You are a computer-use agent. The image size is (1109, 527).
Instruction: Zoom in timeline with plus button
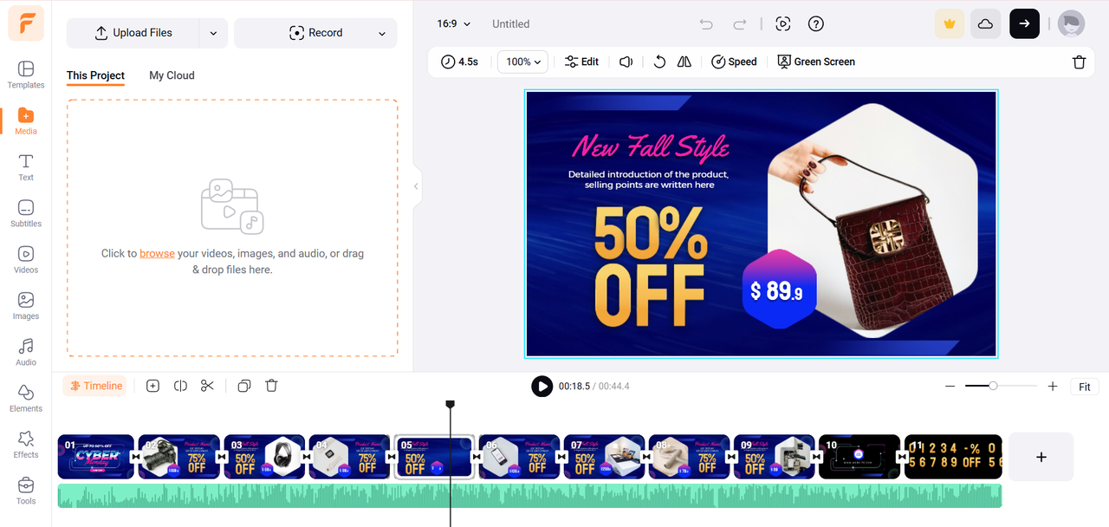tap(1053, 387)
